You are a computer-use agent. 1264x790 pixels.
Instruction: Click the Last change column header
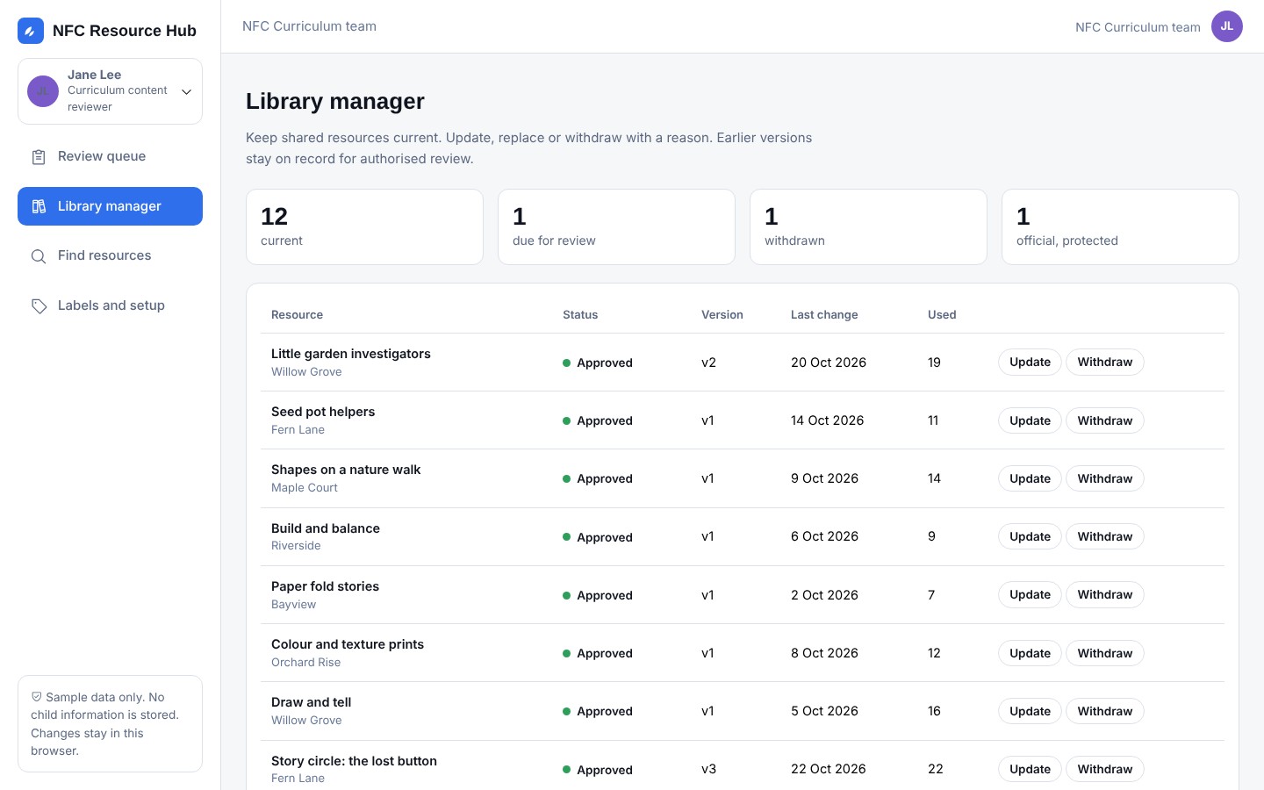824,314
